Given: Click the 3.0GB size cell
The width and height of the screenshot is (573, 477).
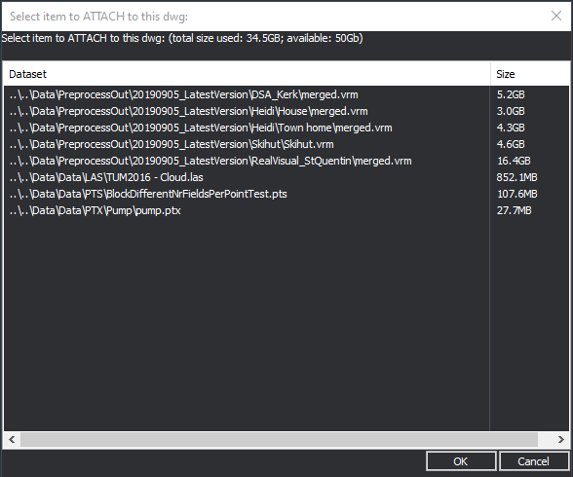Looking at the screenshot, I should pos(511,111).
